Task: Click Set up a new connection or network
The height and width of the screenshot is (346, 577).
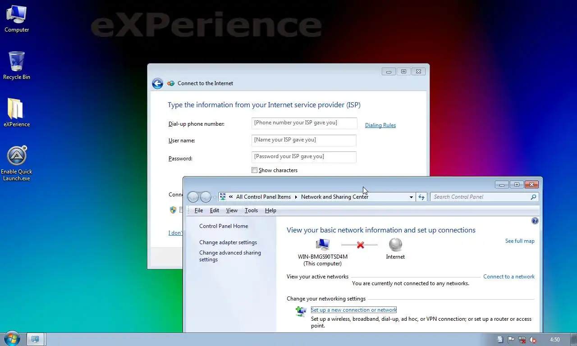Action: coord(354,310)
